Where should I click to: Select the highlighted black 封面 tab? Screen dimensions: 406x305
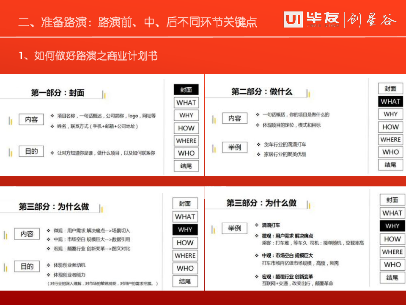tap(186, 90)
